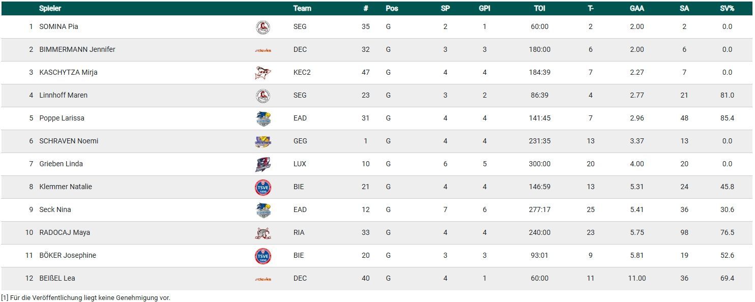Click team abbreviation KEC2
Viewport: 755px width, 302px height.
302,72
